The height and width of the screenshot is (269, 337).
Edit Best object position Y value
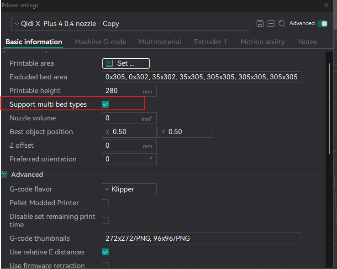(185, 132)
